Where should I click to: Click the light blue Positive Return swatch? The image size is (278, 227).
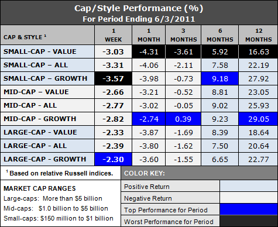[x=249, y=186]
